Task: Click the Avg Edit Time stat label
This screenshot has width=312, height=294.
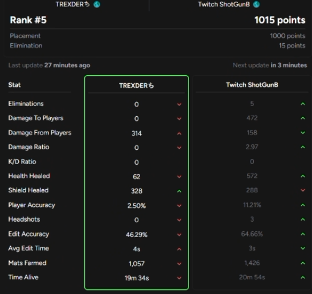Action: 28,248
